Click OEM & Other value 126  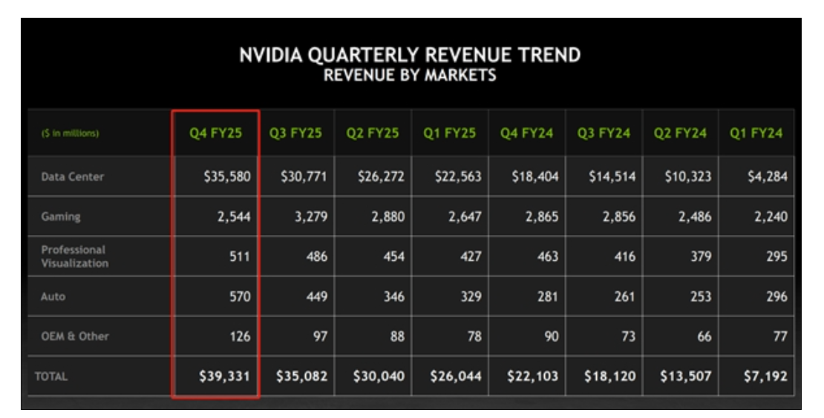click(241, 336)
